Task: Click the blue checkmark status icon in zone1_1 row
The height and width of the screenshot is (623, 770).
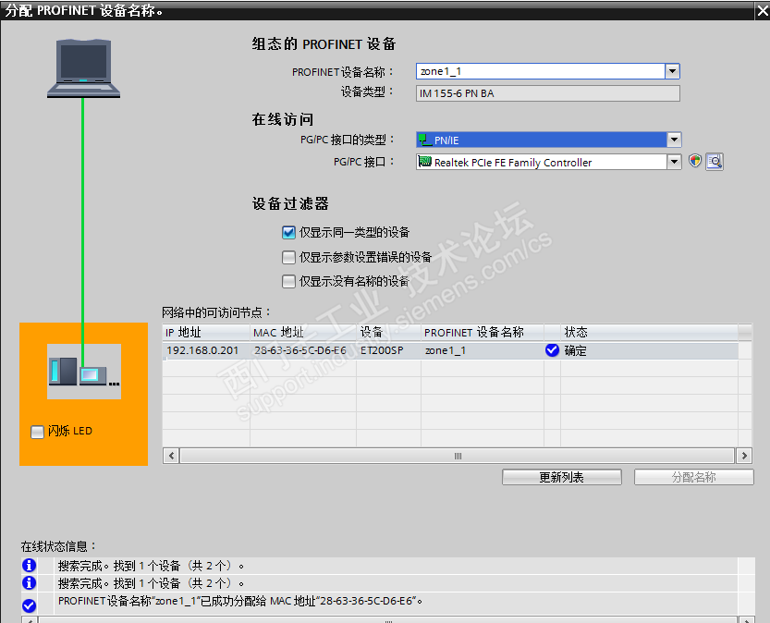Action: click(x=552, y=350)
